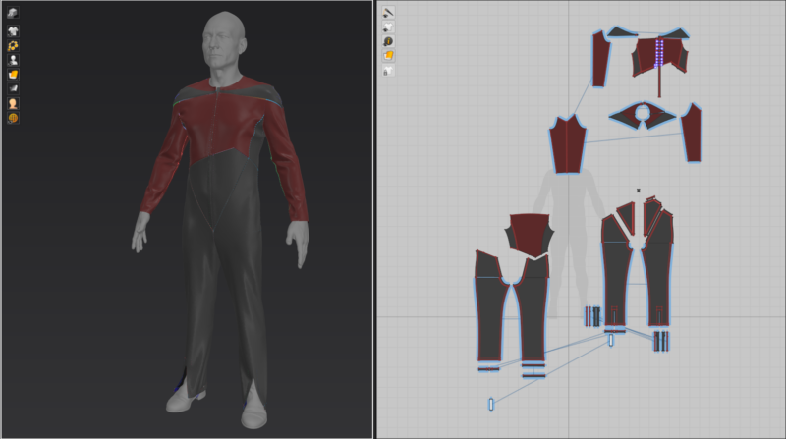Screen dimensions: 786x439
Task: Click the orange fabric texture icon in 2D window
Action: [x=388, y=56]
